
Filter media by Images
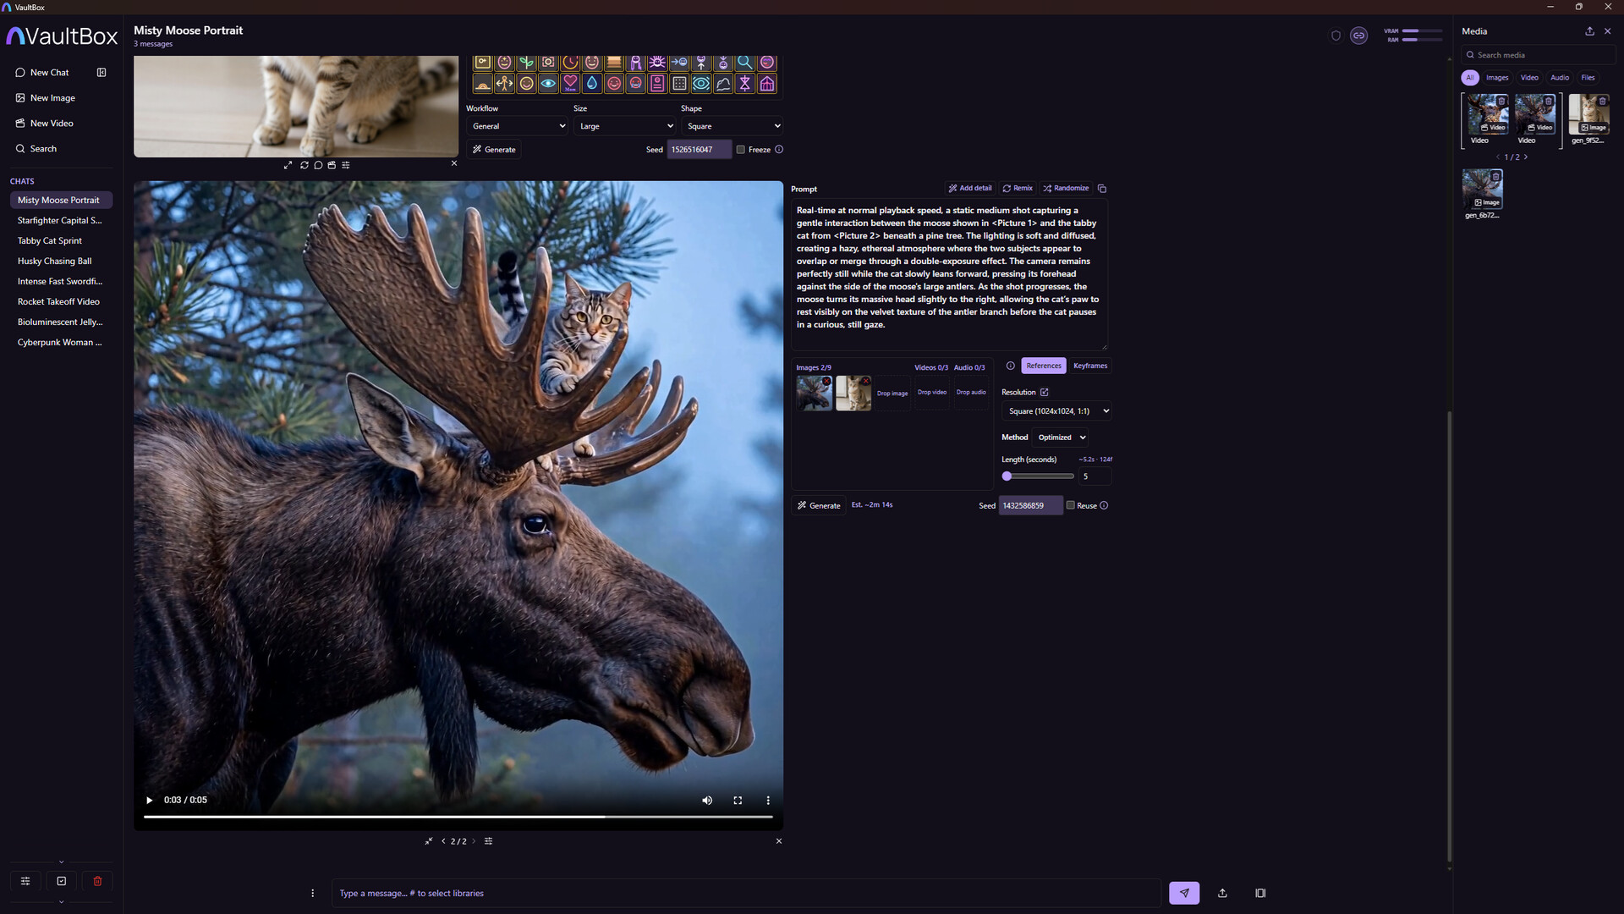(1497, 78)
